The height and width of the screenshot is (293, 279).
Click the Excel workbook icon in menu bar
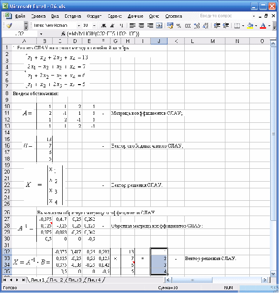click(x=8, y=16)
